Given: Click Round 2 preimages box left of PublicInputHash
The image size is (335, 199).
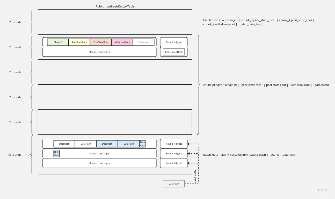Looking at the screenshot, I should coord(99,52).
